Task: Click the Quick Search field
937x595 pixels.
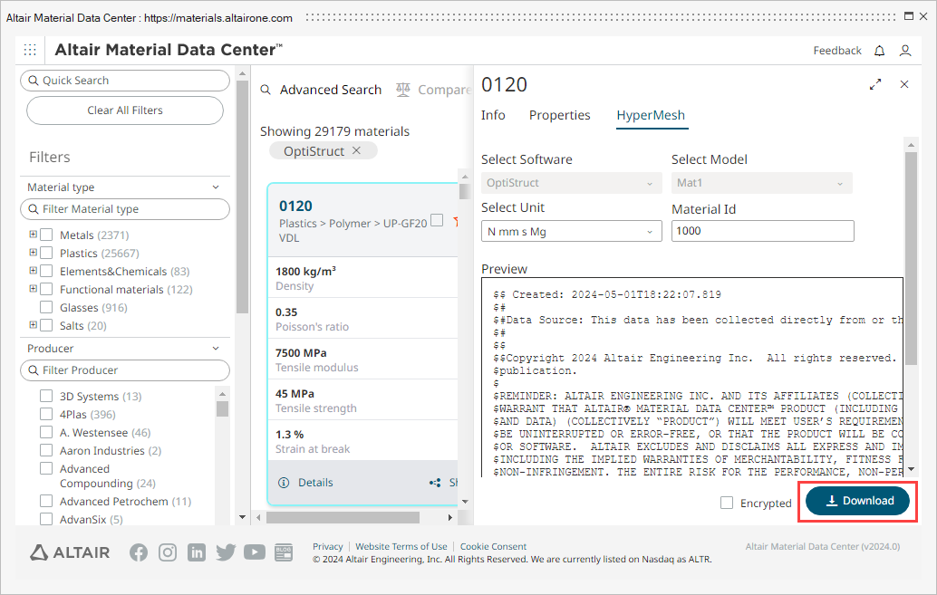Action: [x=125, y=81]
